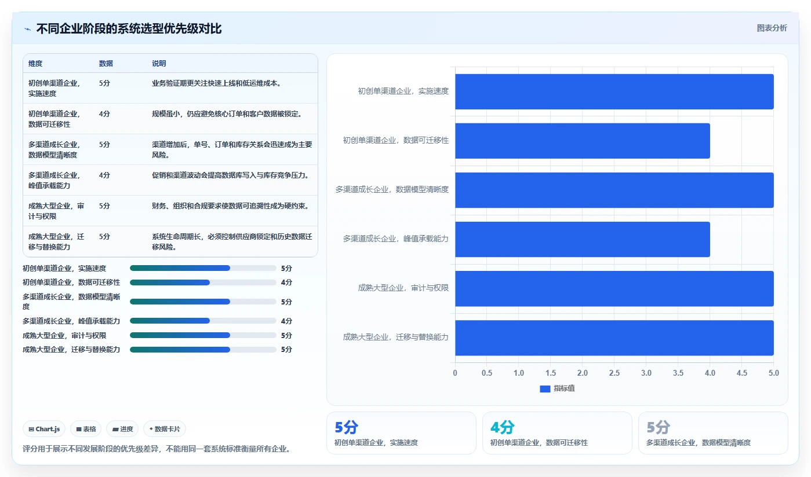Click y-axis label 成熟大型企业，迁移与替换能力
This screenshot has width=811, height=477.
[x=395, y=337]
